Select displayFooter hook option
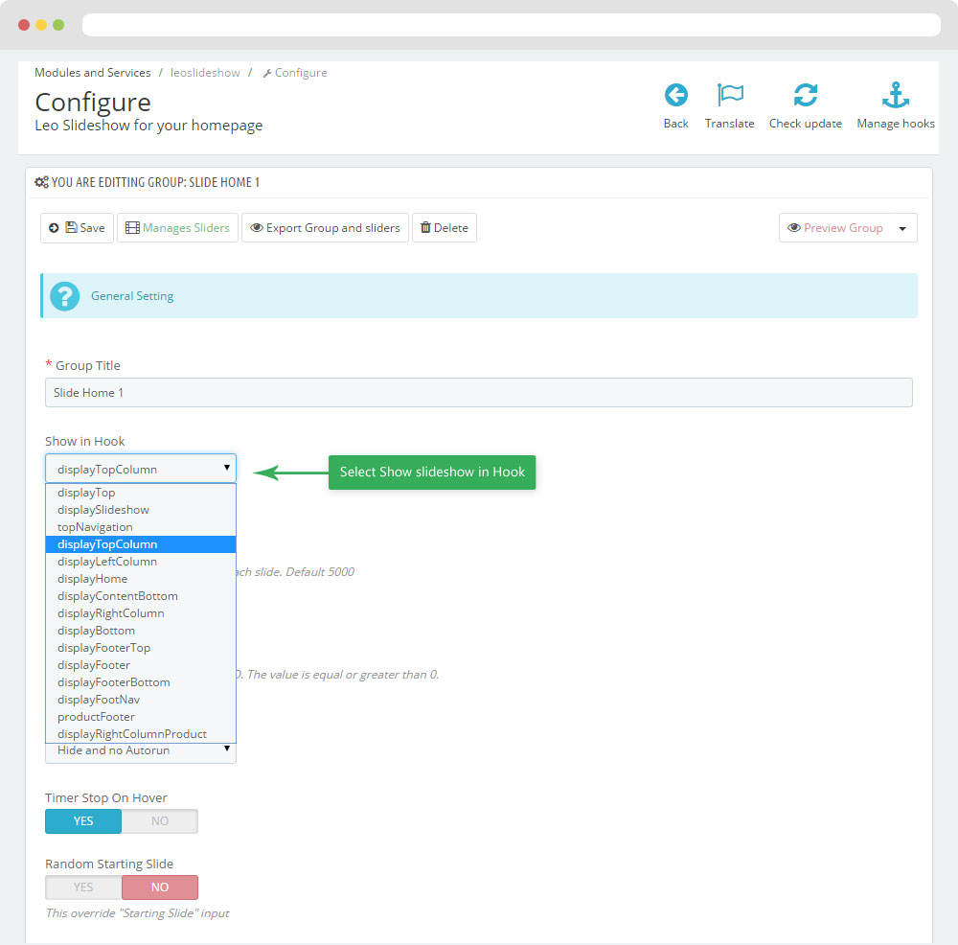Viewport: 958px width, 945px height. pyautogui.click(x=94, y=665)
